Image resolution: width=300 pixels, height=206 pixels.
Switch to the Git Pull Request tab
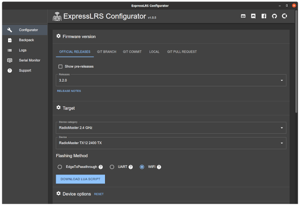point(182,52)
